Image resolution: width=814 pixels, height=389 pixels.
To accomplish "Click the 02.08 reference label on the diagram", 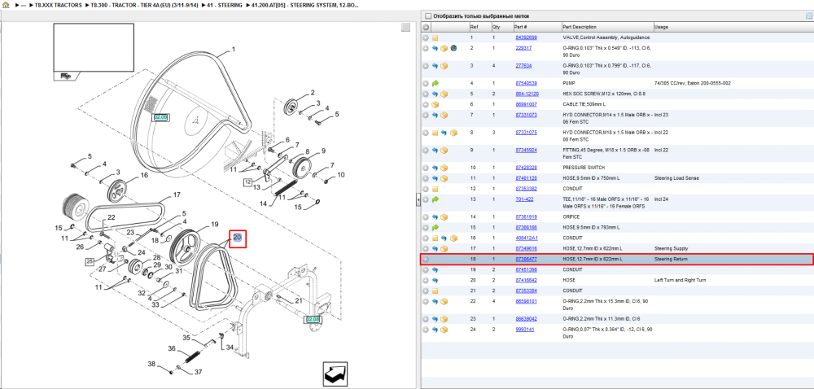I will 313,320.
